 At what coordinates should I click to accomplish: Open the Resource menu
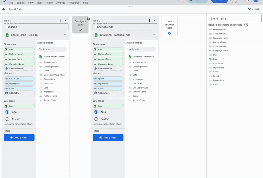coord(74,3)
